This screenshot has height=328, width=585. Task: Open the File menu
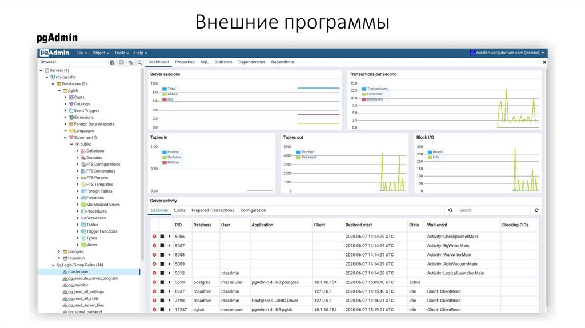pos(82,53)
